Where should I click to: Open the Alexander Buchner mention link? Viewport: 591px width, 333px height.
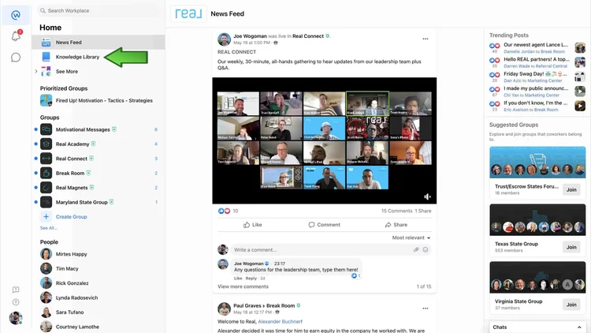279,322
